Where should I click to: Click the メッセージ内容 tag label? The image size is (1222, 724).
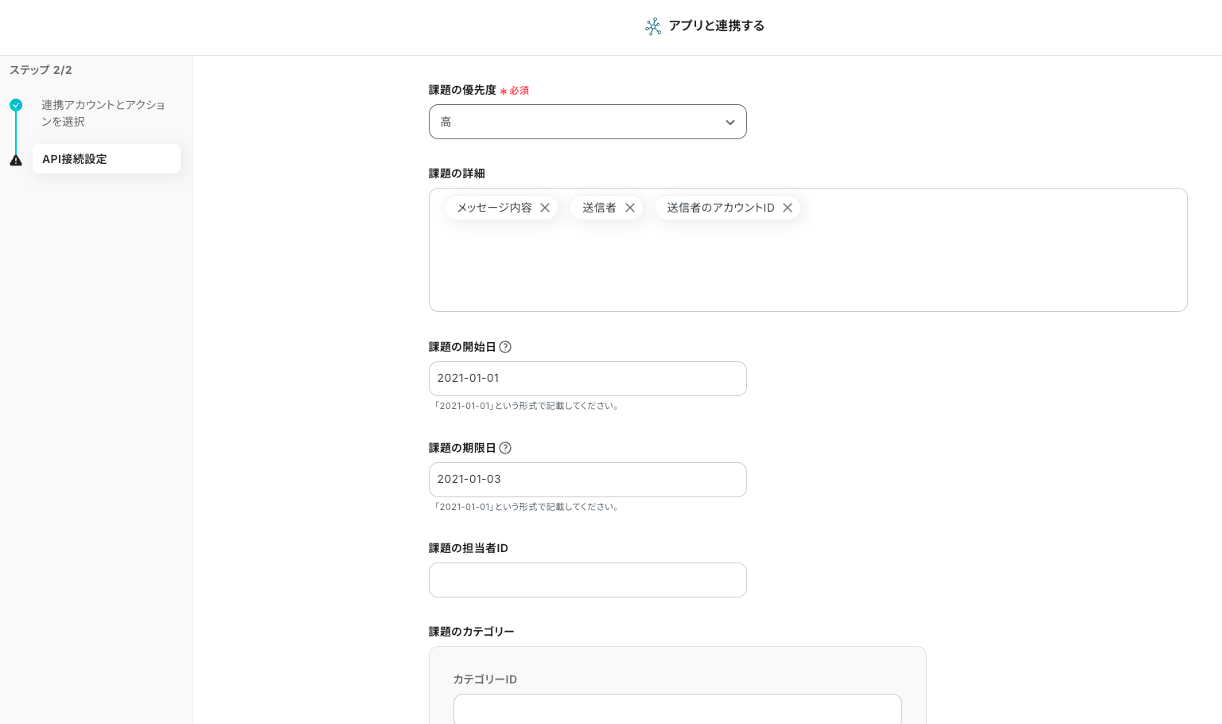[x=494, y=208]
